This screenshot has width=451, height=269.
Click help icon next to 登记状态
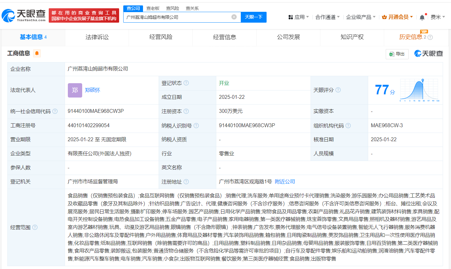pos(186,83)
